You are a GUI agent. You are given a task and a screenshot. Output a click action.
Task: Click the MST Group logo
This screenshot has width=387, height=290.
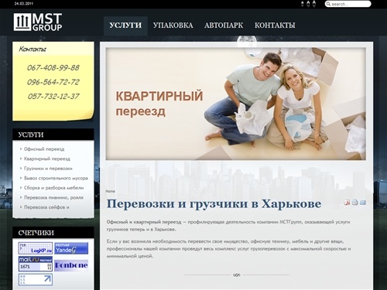pos(38,22)
